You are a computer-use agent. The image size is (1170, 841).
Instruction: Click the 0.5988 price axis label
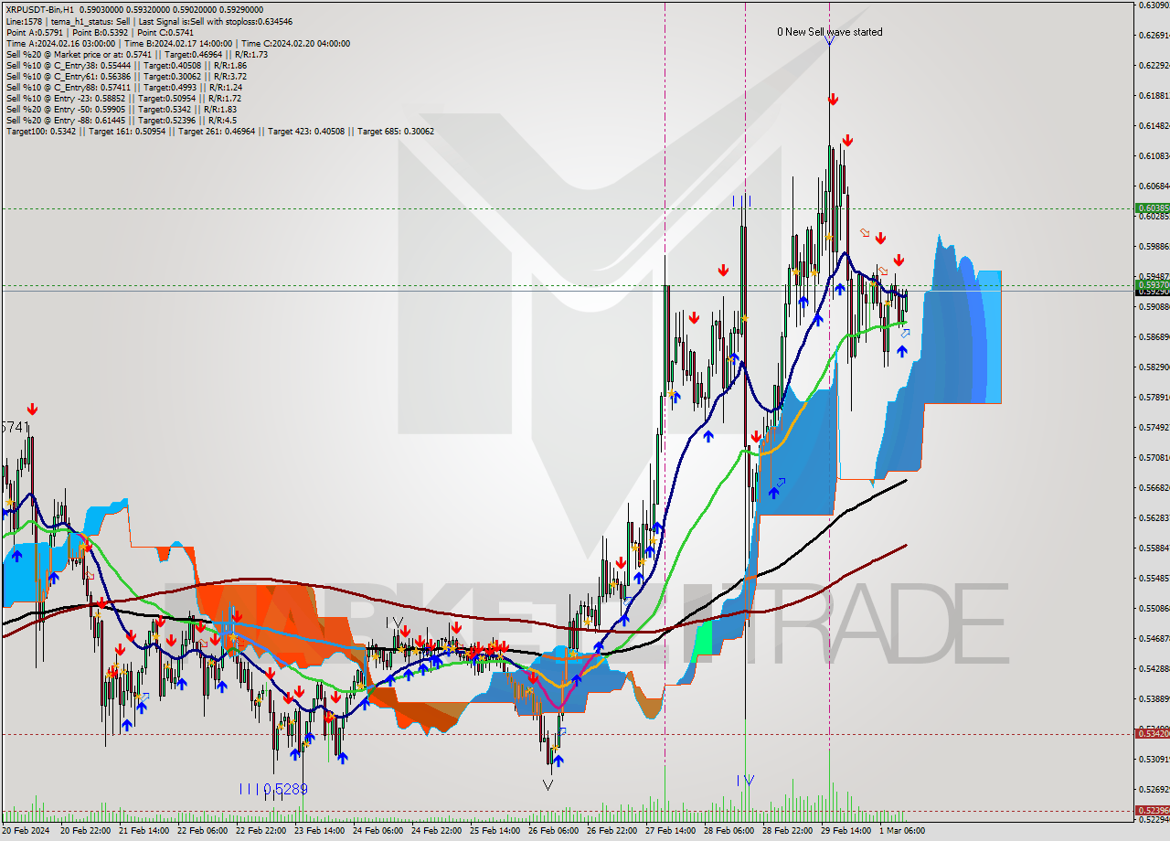(1154, 247)
